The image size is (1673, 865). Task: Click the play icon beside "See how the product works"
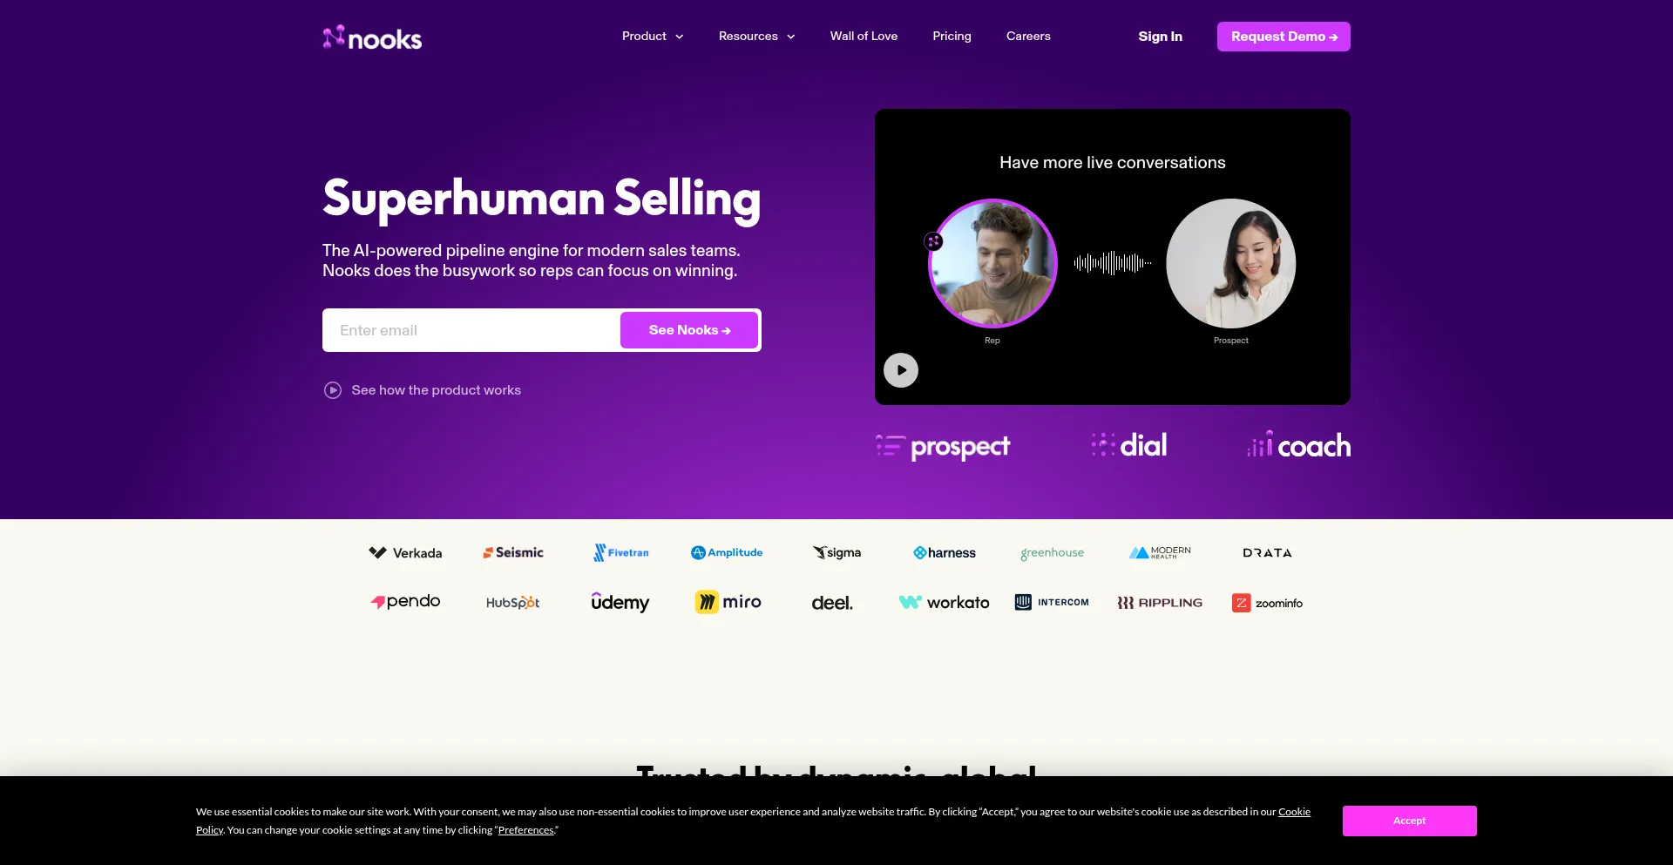click(333, 390)
